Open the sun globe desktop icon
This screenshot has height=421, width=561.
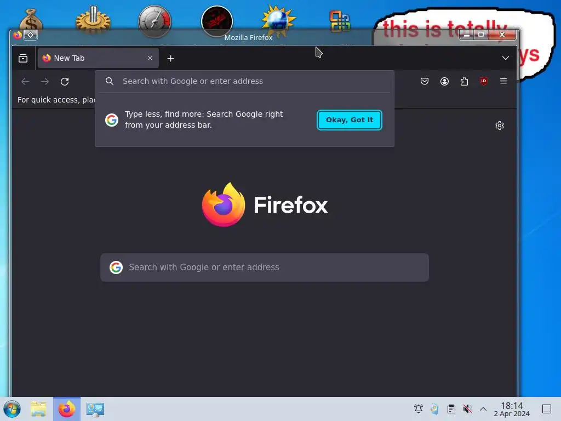click(278, 21)
